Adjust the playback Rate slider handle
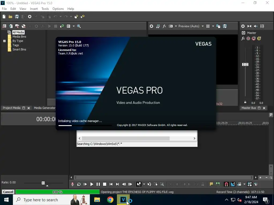Viewport: 274px width, 205px height. [x=43, y=183]
